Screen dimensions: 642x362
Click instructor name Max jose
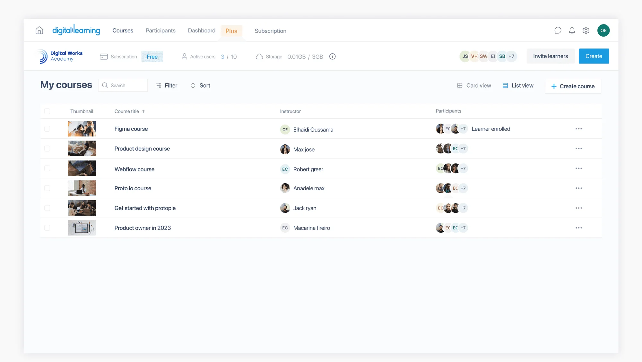(304, 150)
